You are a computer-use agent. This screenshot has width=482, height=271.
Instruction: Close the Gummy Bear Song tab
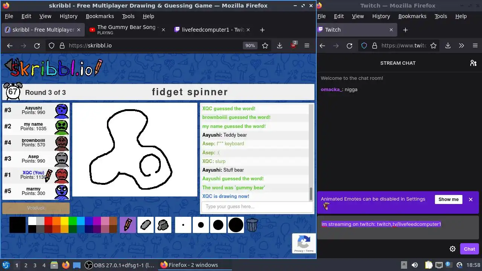[x=163, y=30]
